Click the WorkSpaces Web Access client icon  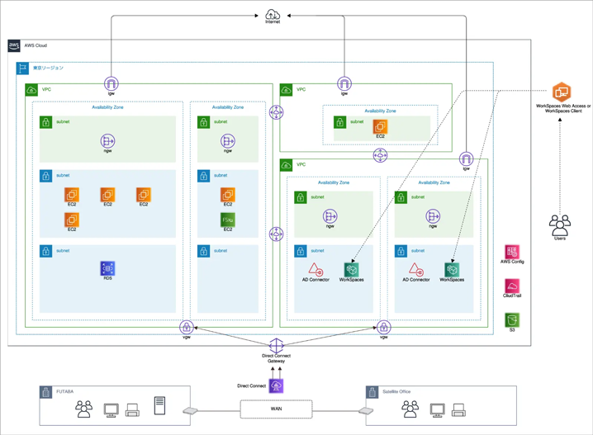pyautogui.click(x=562, y=91)
